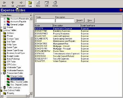This screenshot has width=123, height=98.
Task: Click the Up toolbar icon
Action: (x=13, y=4)
